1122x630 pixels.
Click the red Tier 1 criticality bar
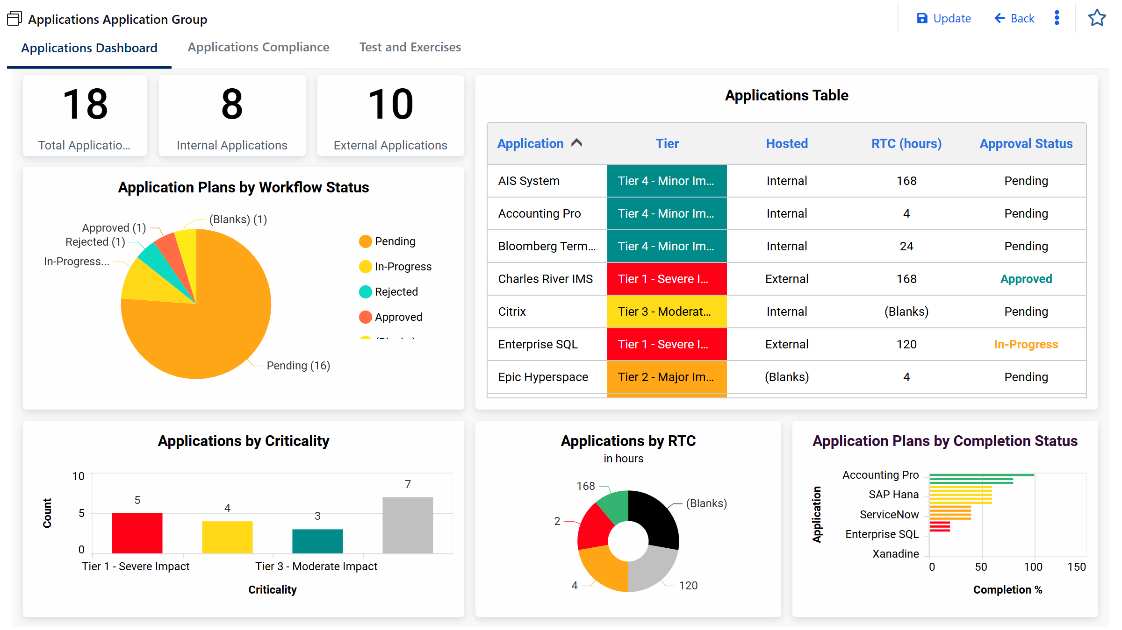coord(137,533)
